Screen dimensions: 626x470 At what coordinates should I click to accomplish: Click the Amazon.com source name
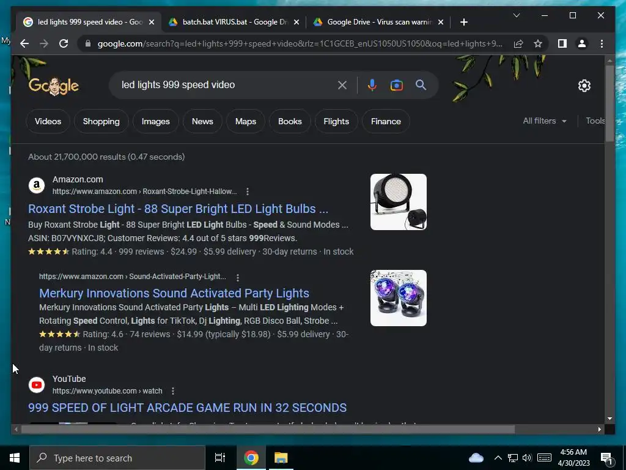[x=78, y=179]
